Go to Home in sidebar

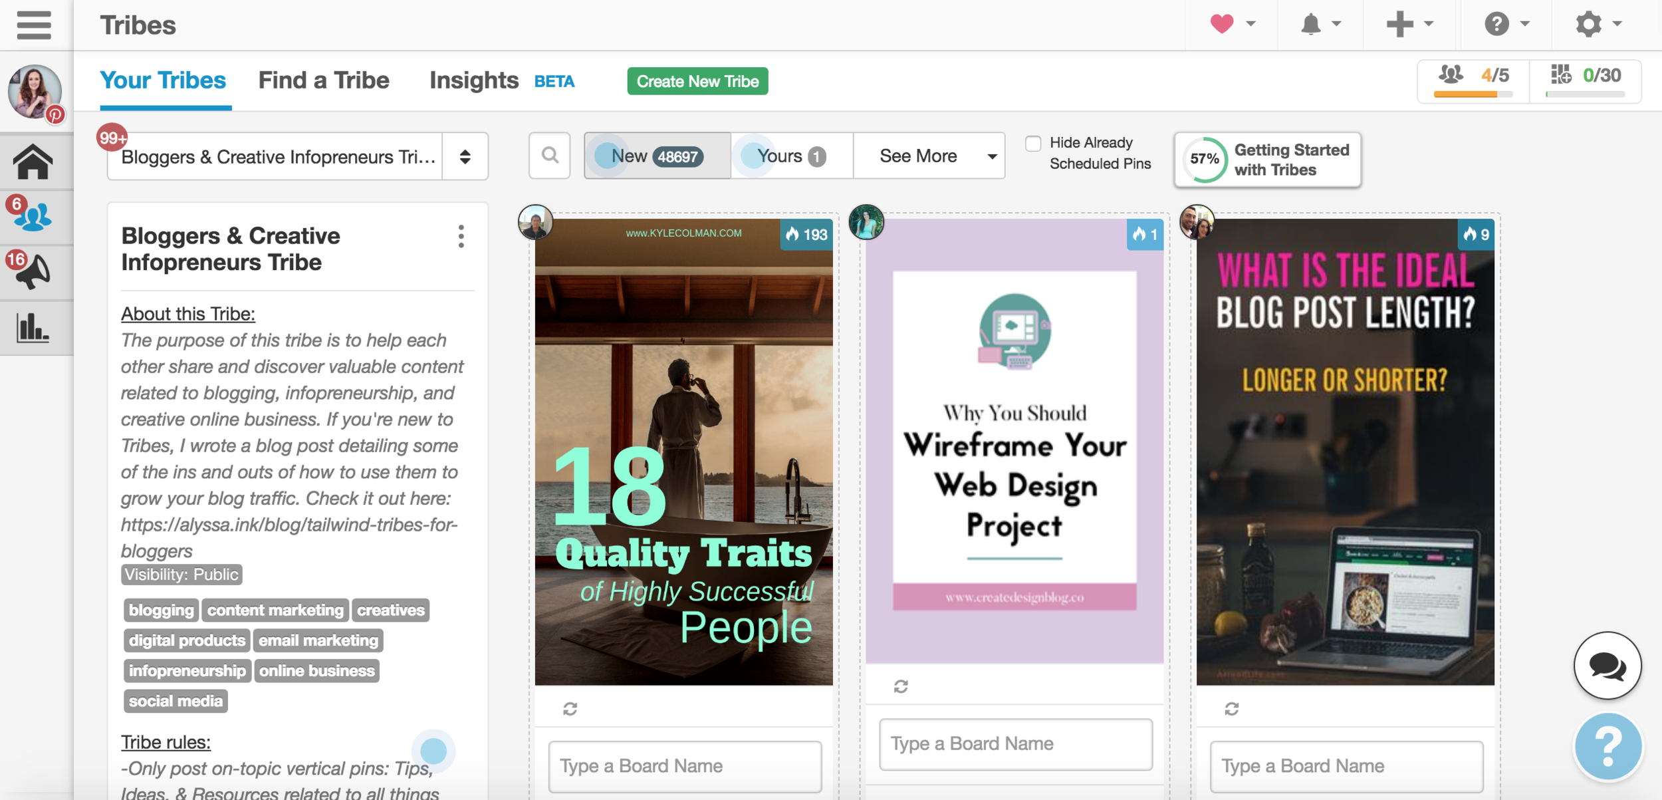[x=33, y=162]
